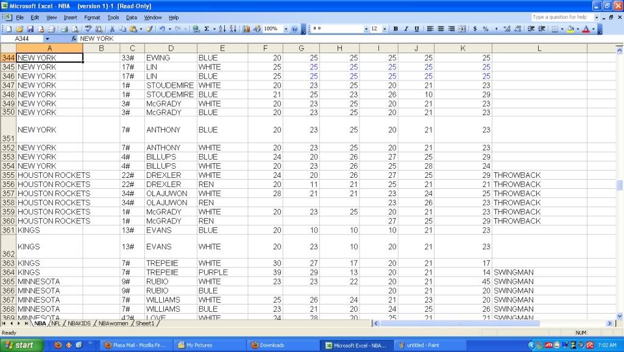Open the Edit menu
624x352 pixels.
pyautogui.click(x=35, y=18)
